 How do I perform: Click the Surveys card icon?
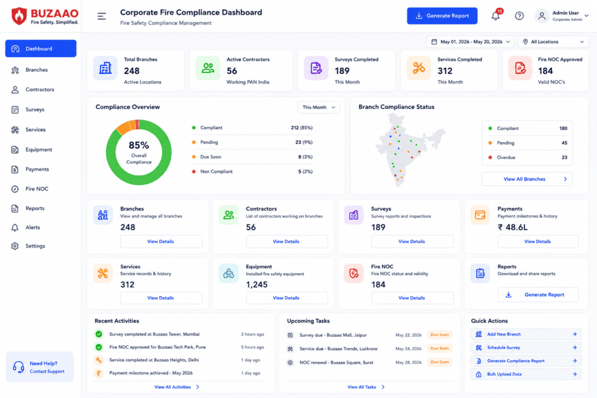(x=354, y=215)
